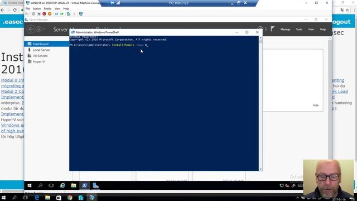Shut down the VM with the red icon

44,14
